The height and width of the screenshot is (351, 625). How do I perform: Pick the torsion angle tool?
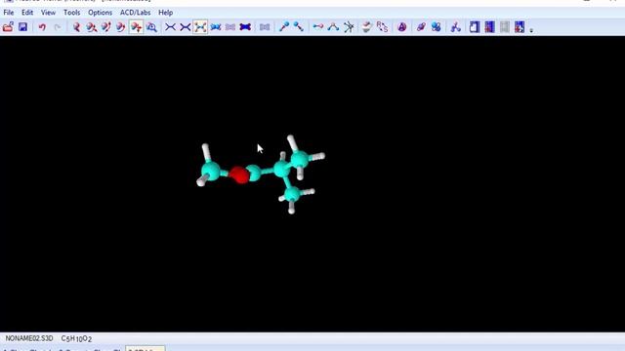pos(349,27)
